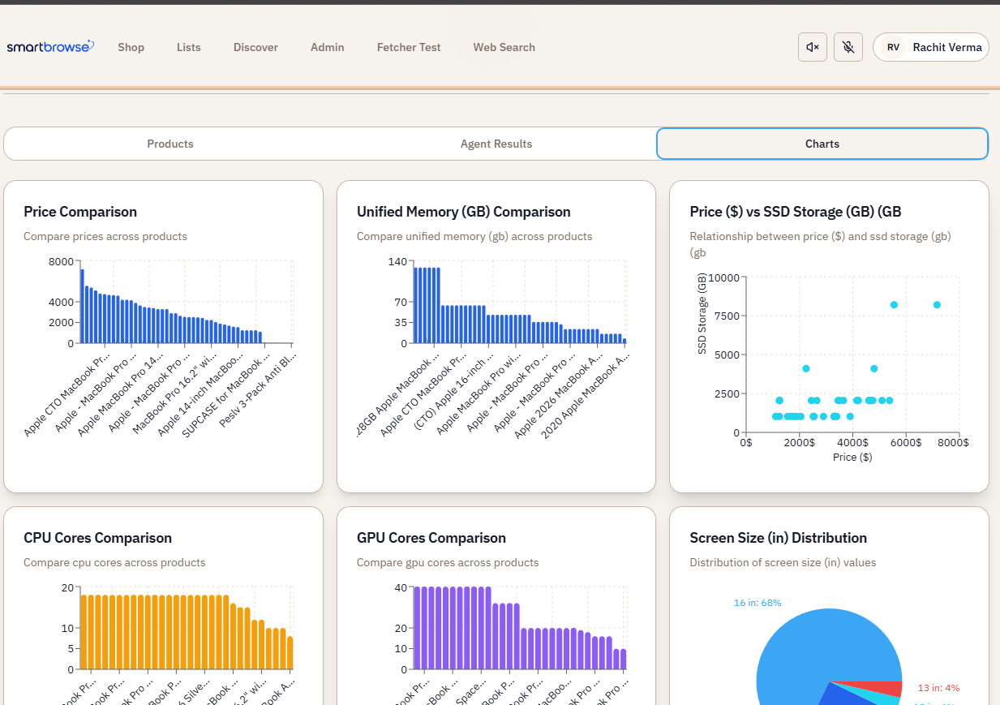Click "Compare unified memory (gb) across products" subtitle
Screen dimensions: 1000x705
(474, 237)
